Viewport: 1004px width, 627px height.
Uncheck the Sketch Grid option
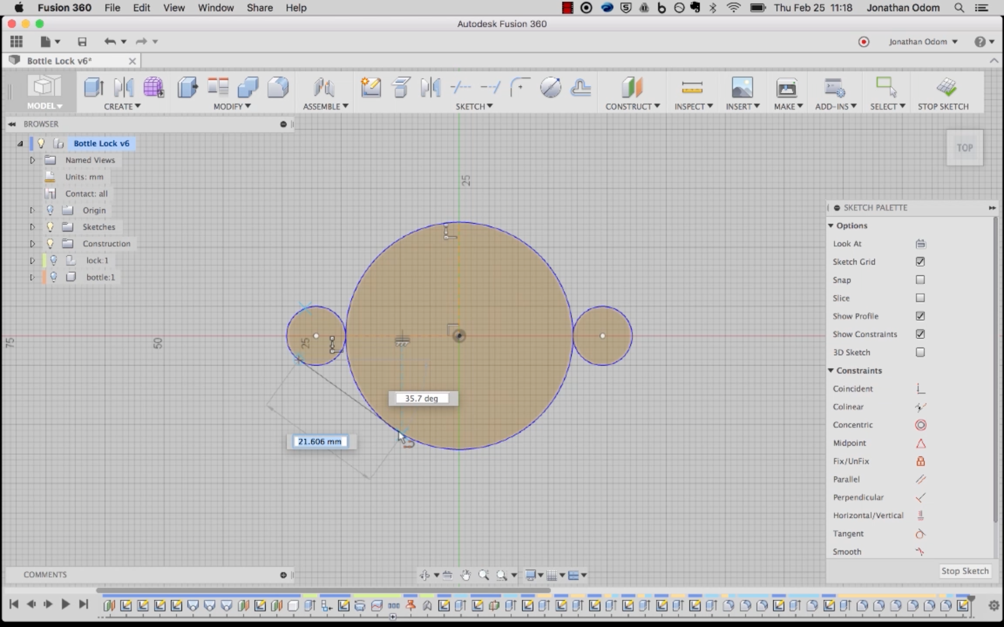coord(920,262)
